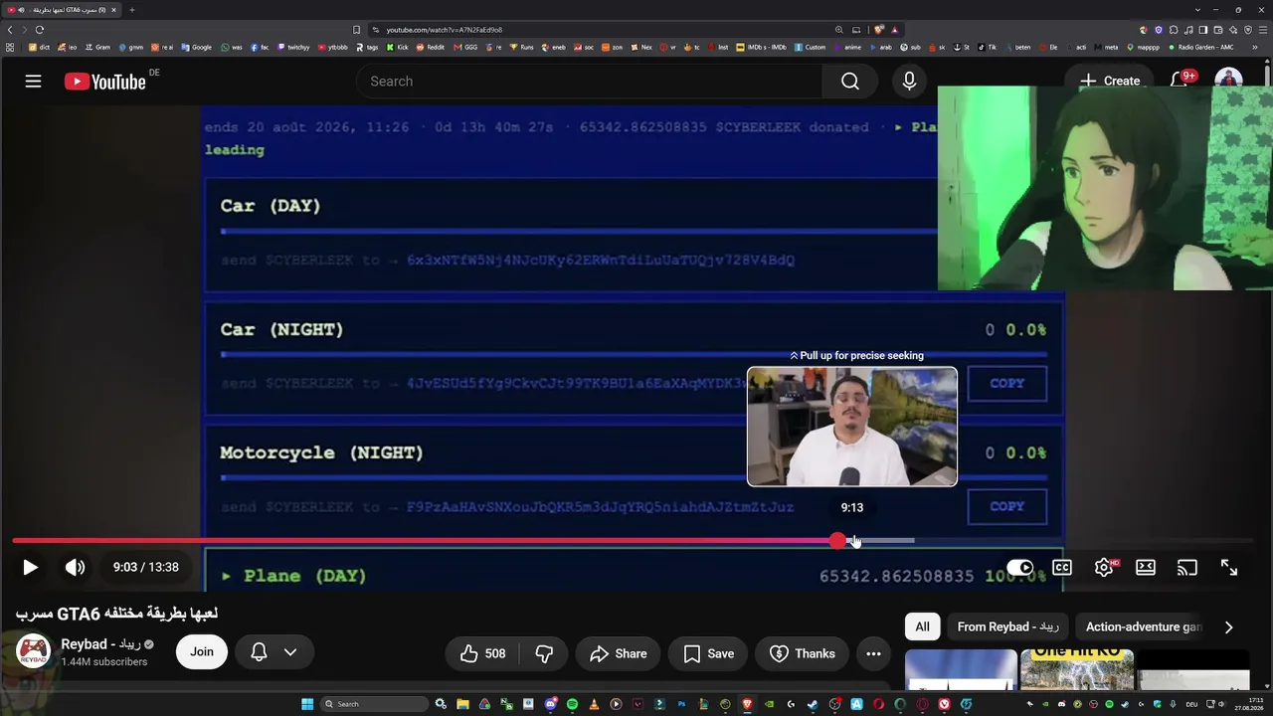Open Spotify from the taskbar
Screen dimensions: 1273x716
(x=572, y=704)
